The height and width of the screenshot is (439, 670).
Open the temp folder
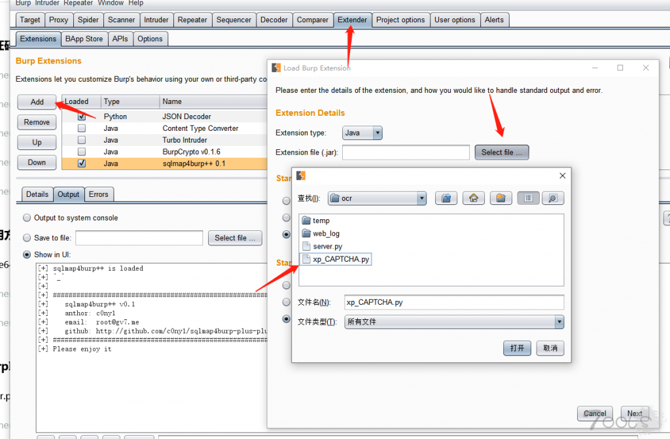click(x=316, y=220)
